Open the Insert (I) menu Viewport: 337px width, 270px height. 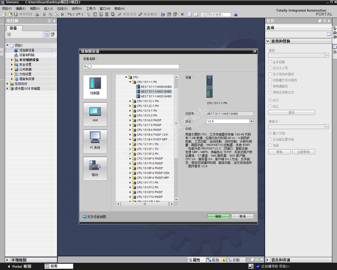point(48,9)
